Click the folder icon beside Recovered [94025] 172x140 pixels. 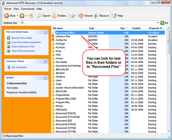coord(53,113)
